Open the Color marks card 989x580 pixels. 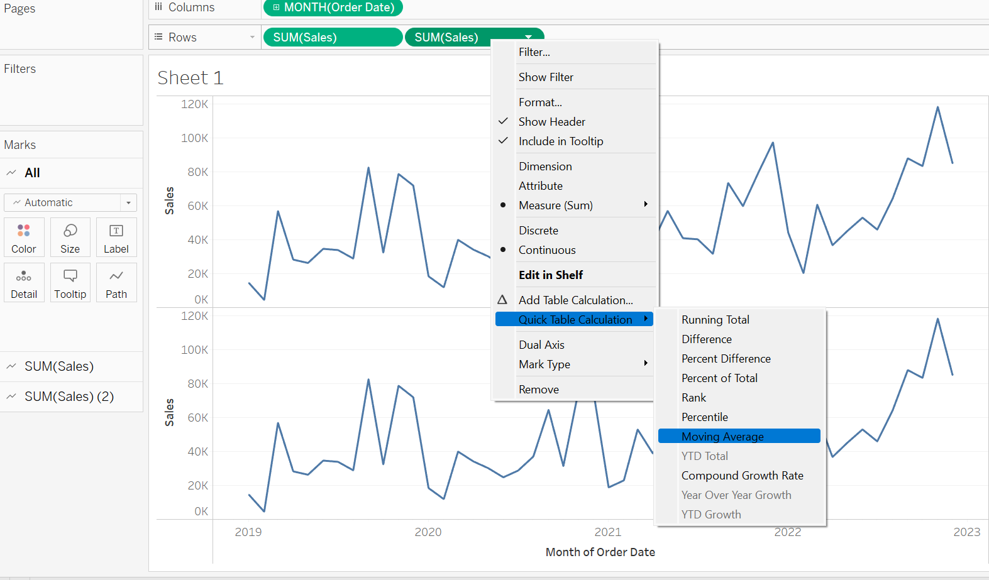tap(24, 238)
